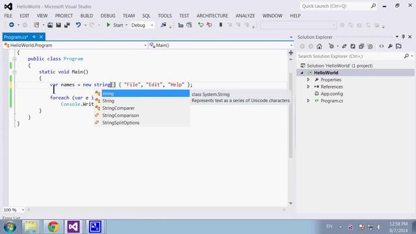Click the Save All toolbar icon
The image size is (416, 234).
pos(67,25)
